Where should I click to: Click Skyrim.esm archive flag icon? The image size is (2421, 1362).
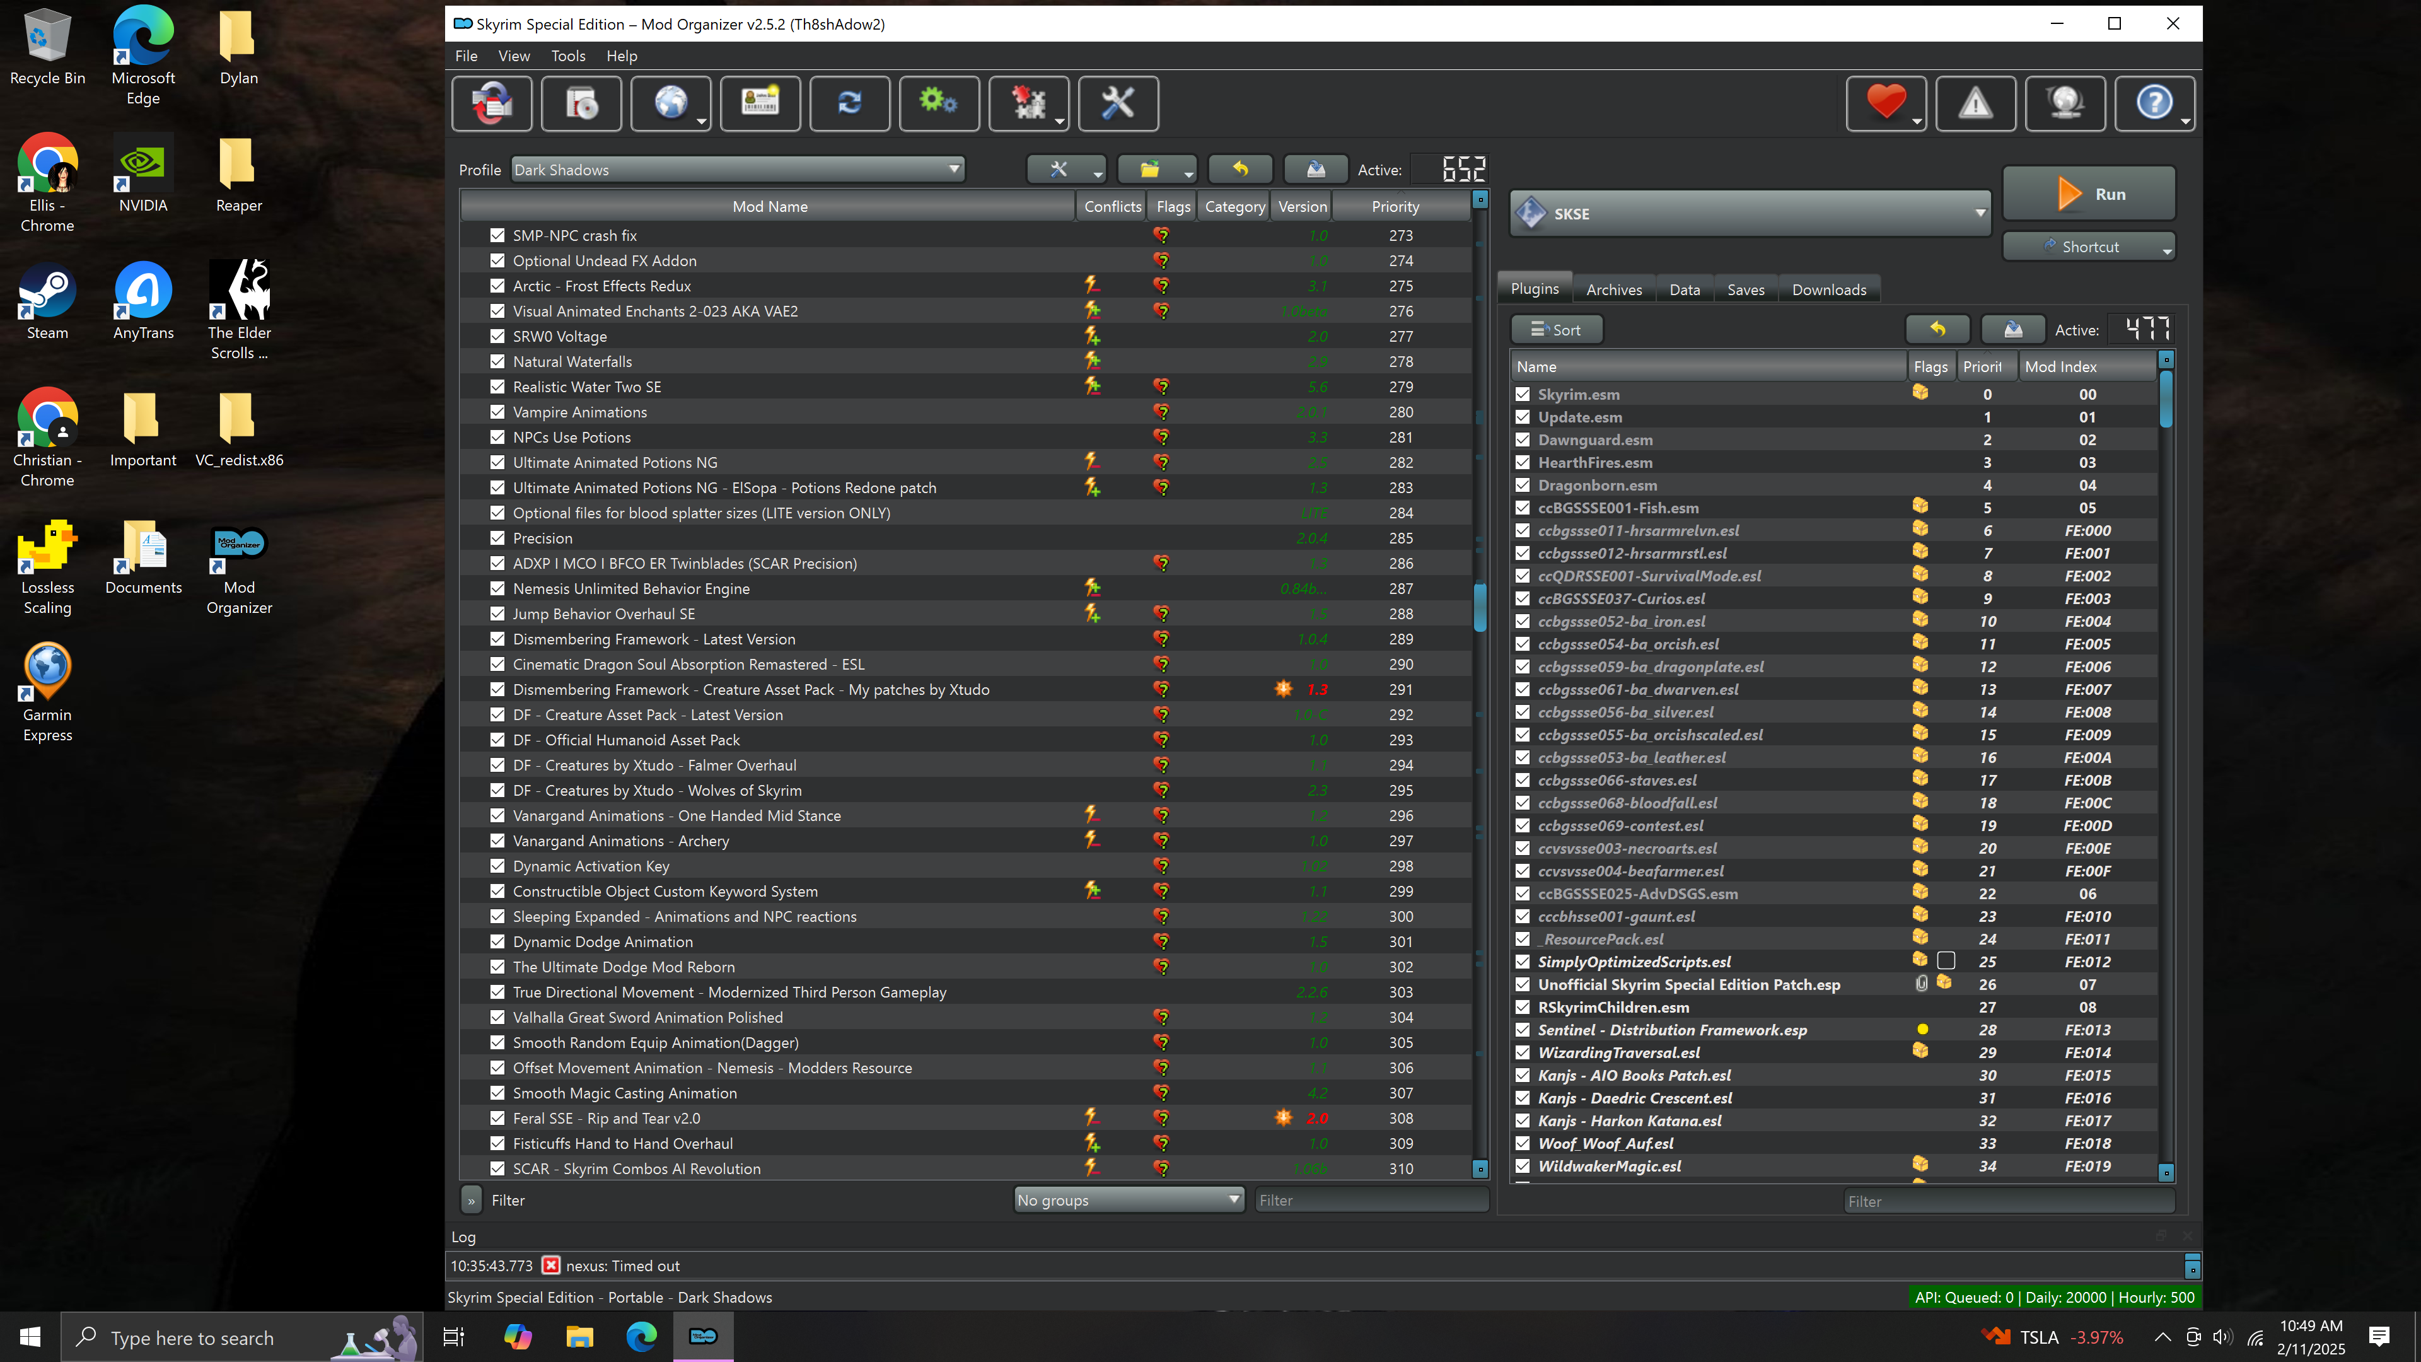coord(1920,393)
